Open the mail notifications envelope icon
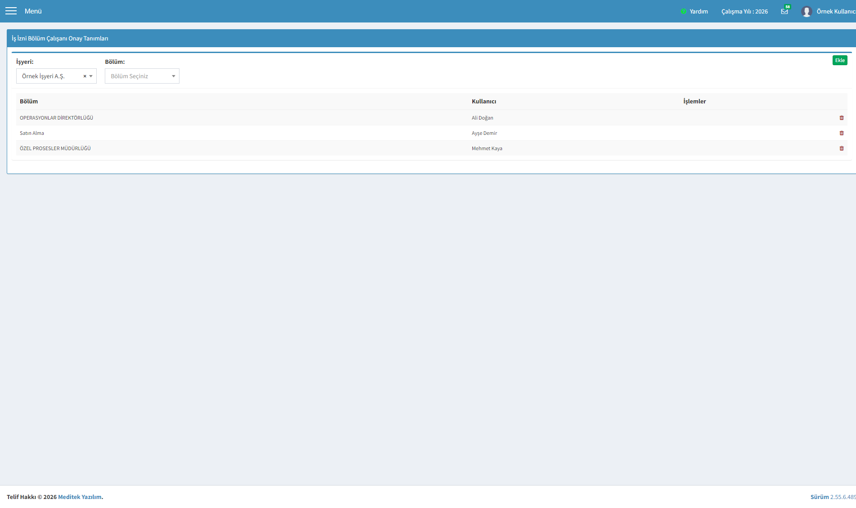 [784, 11]
